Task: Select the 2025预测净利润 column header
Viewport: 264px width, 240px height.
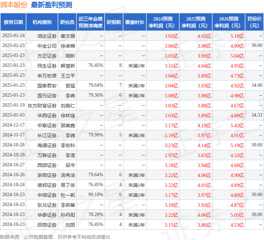Action: click(196, 22)
